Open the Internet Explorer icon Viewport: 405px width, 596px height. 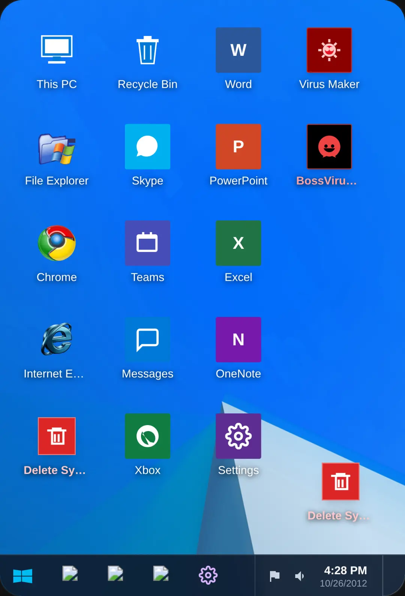click(57, 340)
